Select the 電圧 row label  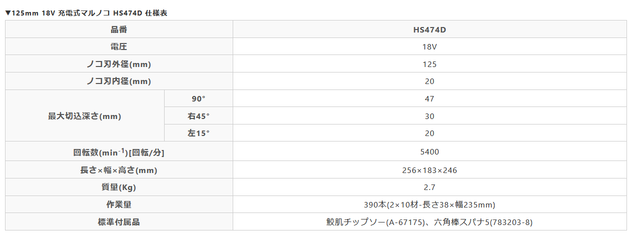pyautogui.click(x=119, y=47)
